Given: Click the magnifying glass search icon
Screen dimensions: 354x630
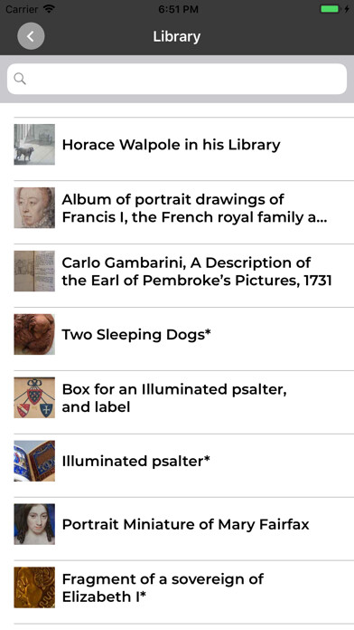Looking at the screenshot, I should click(20, 79).
